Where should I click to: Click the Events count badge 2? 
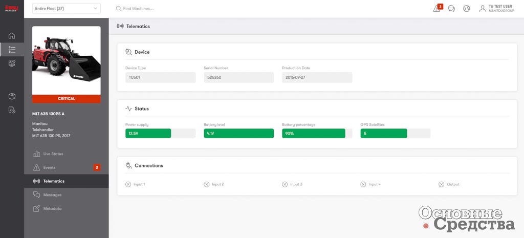pos(97,167)
